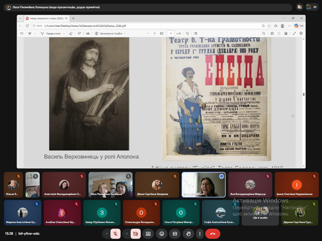Image resolution: width=322 pixels, height=241 pixels.
Task: Open the present screen share button
Action: [x=148, y=234]
